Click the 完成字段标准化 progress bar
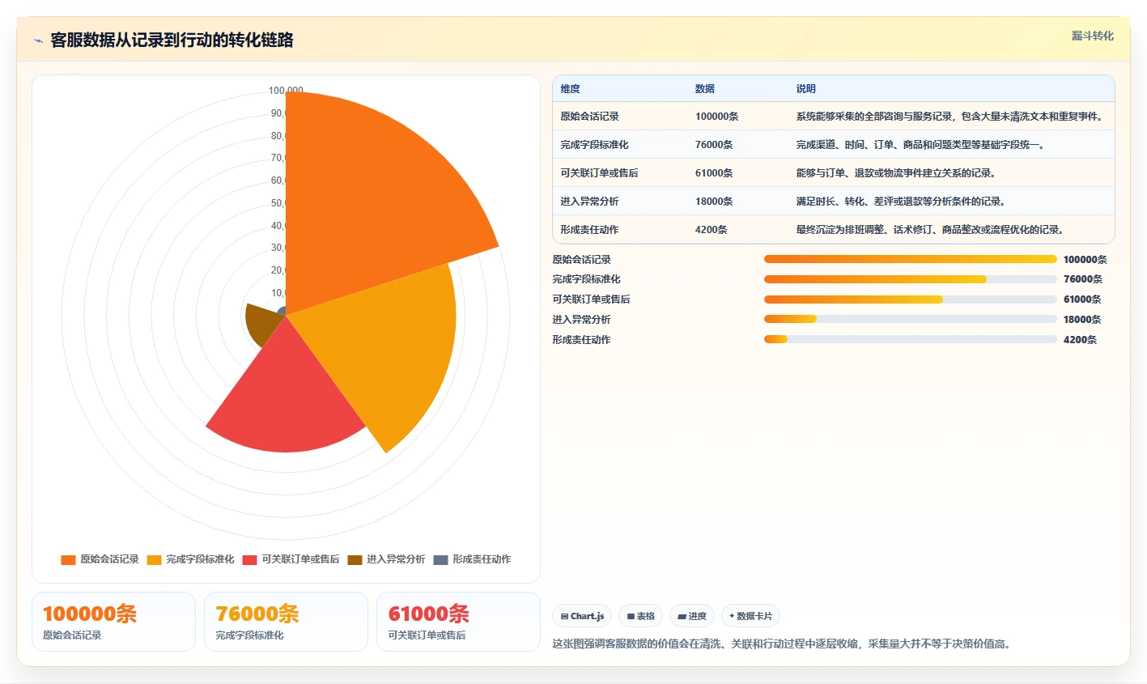This screenshot has height=684, width=1147. (911, 279)
